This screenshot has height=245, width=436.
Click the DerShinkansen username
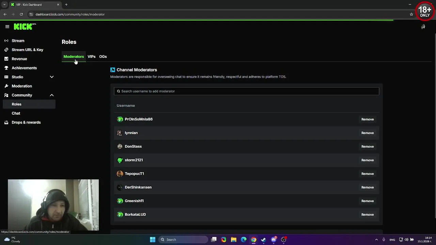pos(138,187)
